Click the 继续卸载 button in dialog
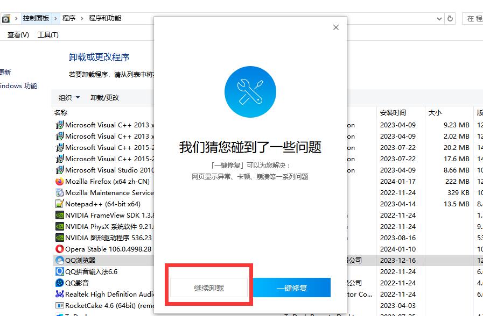The width and height of the screenshot is (483, 316). click(209, 288)
